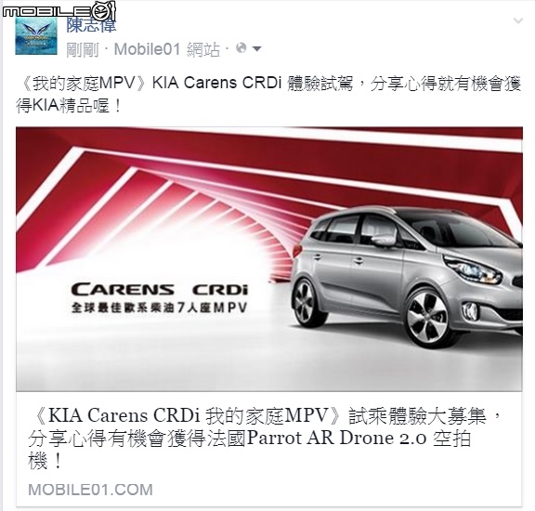Click the MOBILE01 watermark logo text
The width and height of the screenshot is (535, 511).
coord(47,12)
